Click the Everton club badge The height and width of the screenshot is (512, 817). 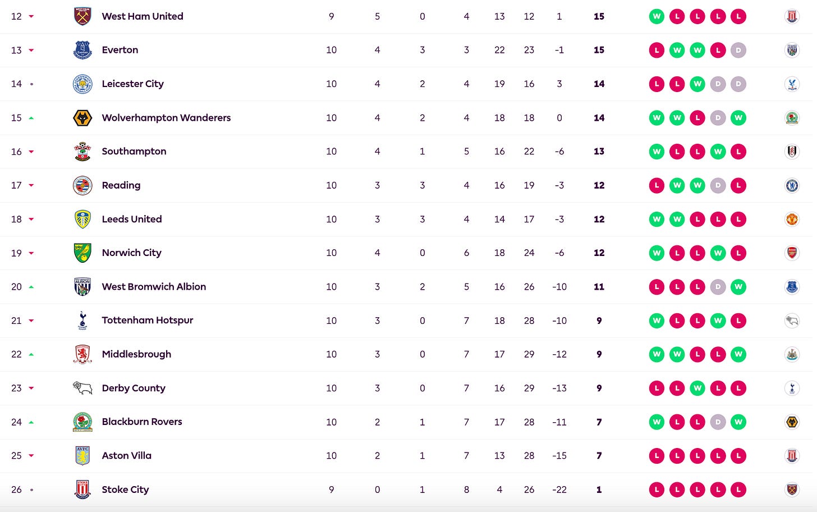(x=82, y=50)
